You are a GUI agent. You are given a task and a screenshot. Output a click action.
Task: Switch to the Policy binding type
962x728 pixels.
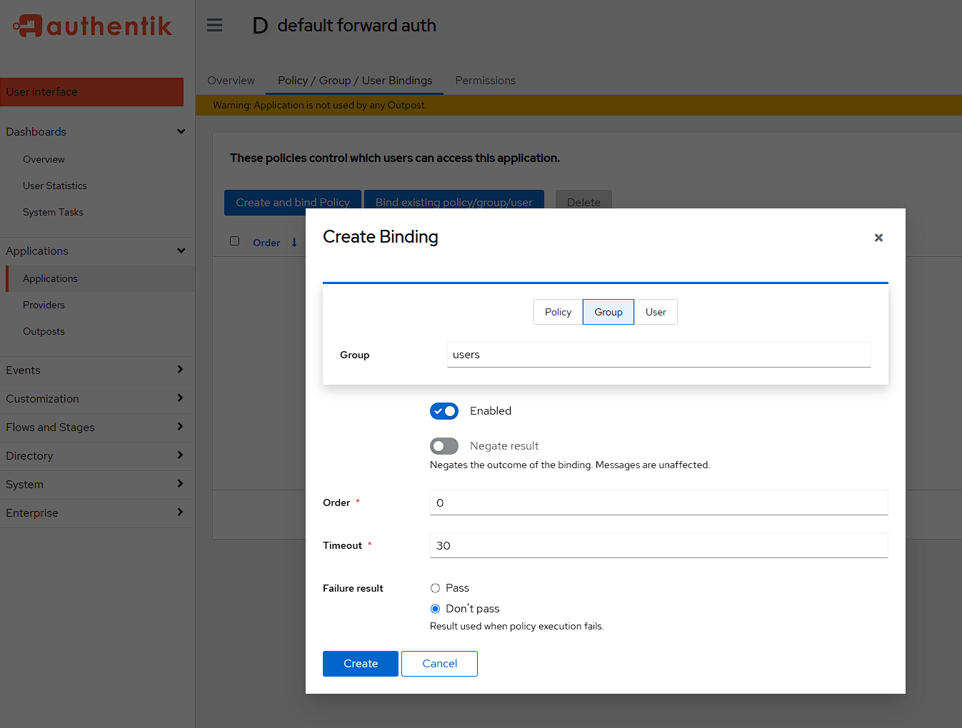click(558, 312)
